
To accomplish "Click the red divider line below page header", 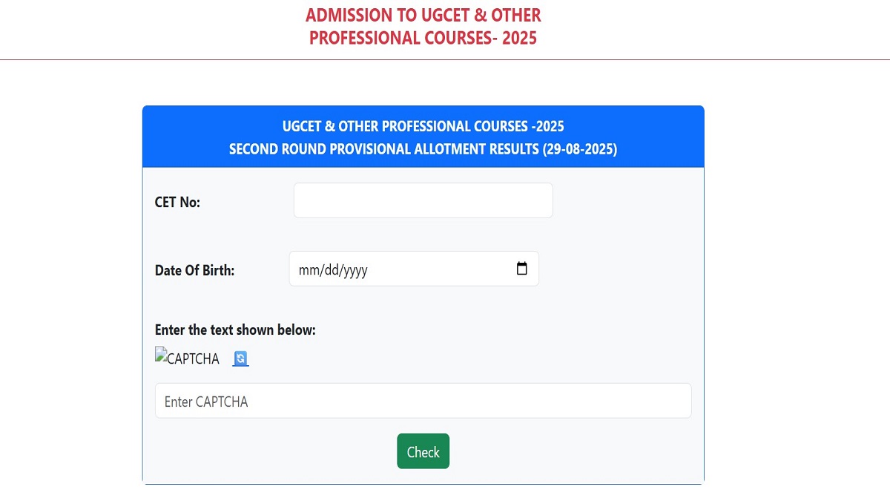I will click(x=445, y=59).
